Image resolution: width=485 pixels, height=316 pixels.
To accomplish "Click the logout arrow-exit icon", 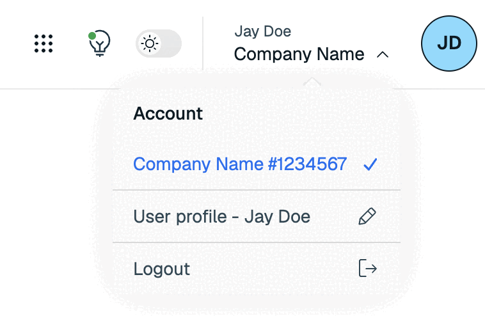I will pyautogui.click(x=368, y=268).
